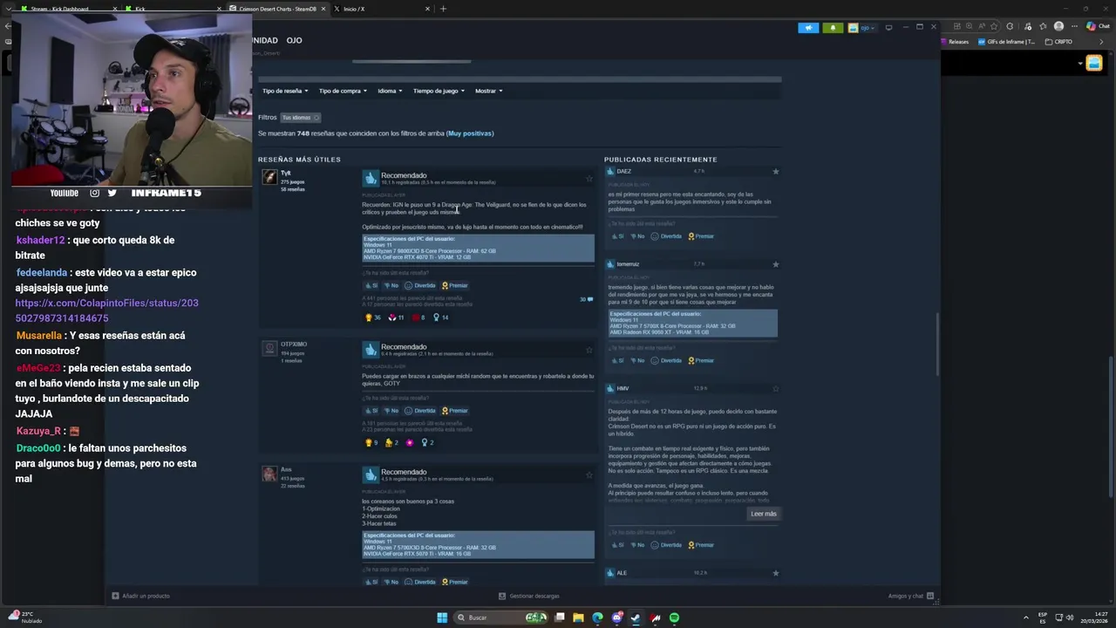Vote 'Sí' on DAEZ's recent review
1116x628 pixels.
[616, 236]
